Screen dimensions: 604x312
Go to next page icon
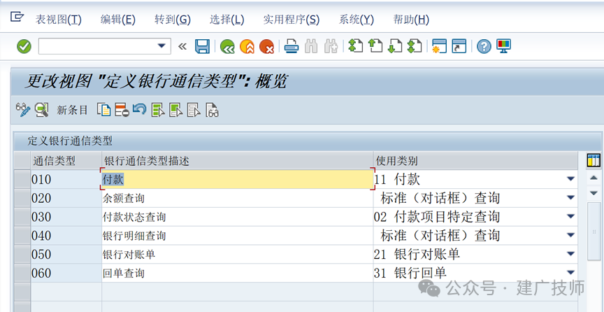point(395,46)
